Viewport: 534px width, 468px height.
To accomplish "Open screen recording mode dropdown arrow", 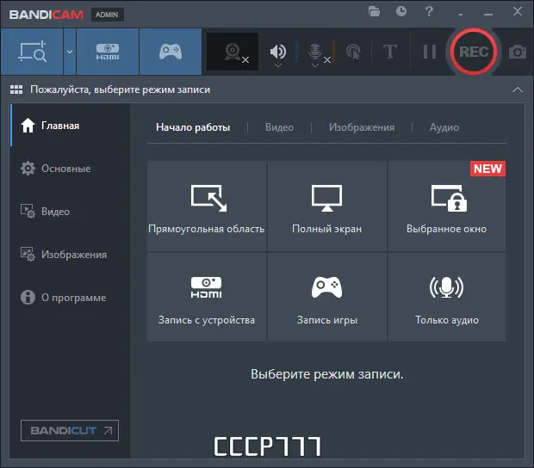I will (70, 52).
